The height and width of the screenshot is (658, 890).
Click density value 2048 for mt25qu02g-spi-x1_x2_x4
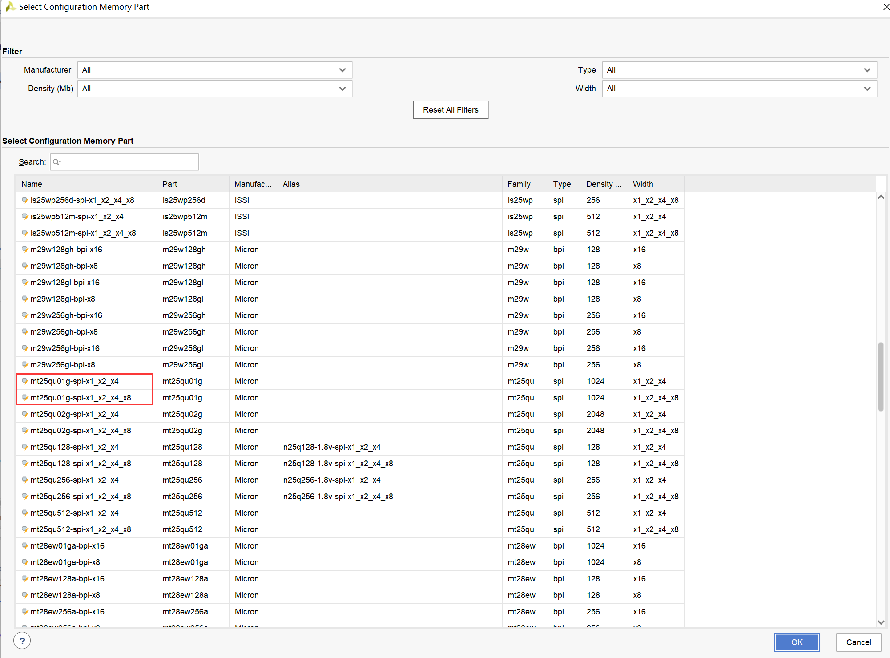pyautogui.click(x=595, y=414)
